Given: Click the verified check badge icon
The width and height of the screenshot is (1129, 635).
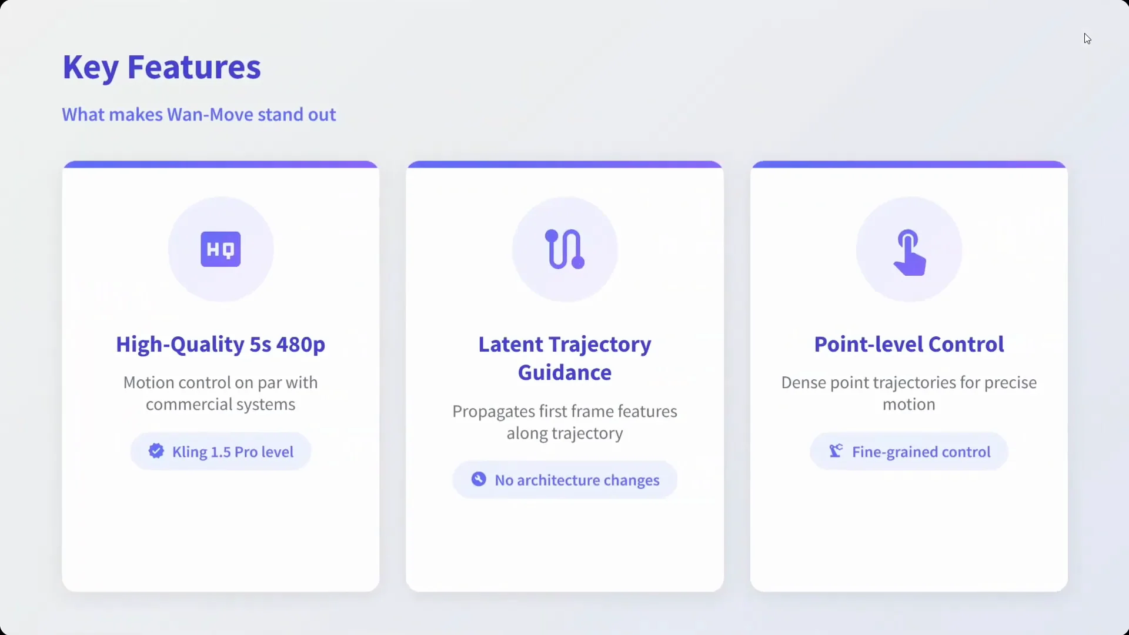Looking at the screenshot, I should click(x=156, y=451).
